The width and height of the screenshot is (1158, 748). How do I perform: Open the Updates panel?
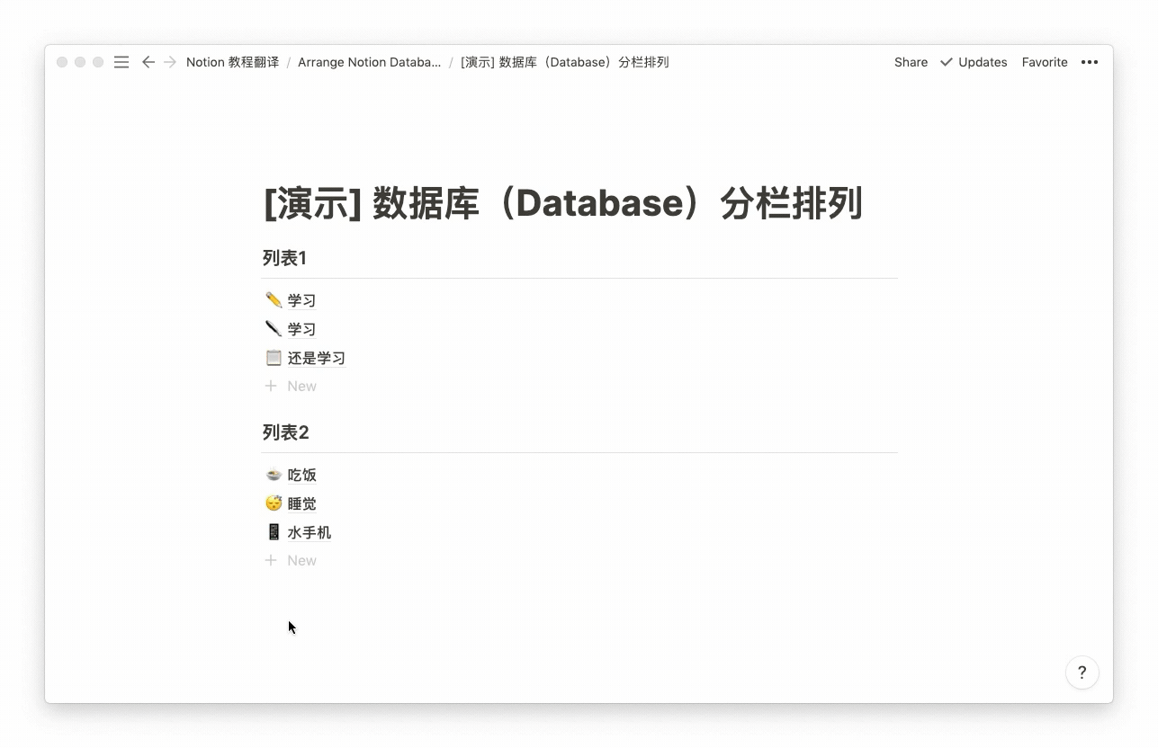coord(983,62)
